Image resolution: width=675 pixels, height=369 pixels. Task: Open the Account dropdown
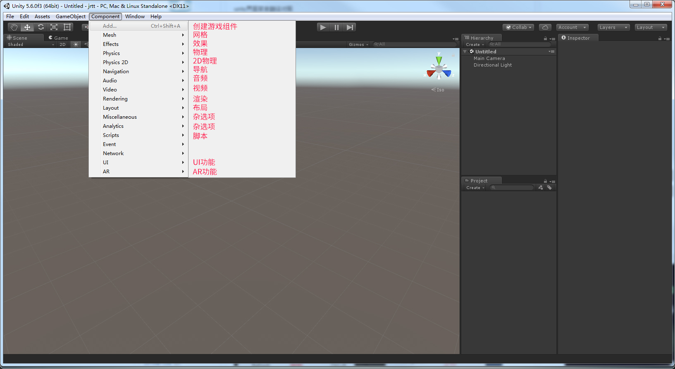572,27
